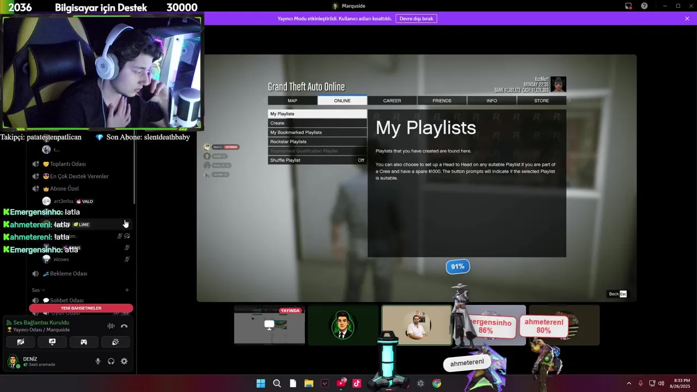The image size is (697, 392).
Task: Select Create in the playlist menu
Action: click(x=317, y=123)
